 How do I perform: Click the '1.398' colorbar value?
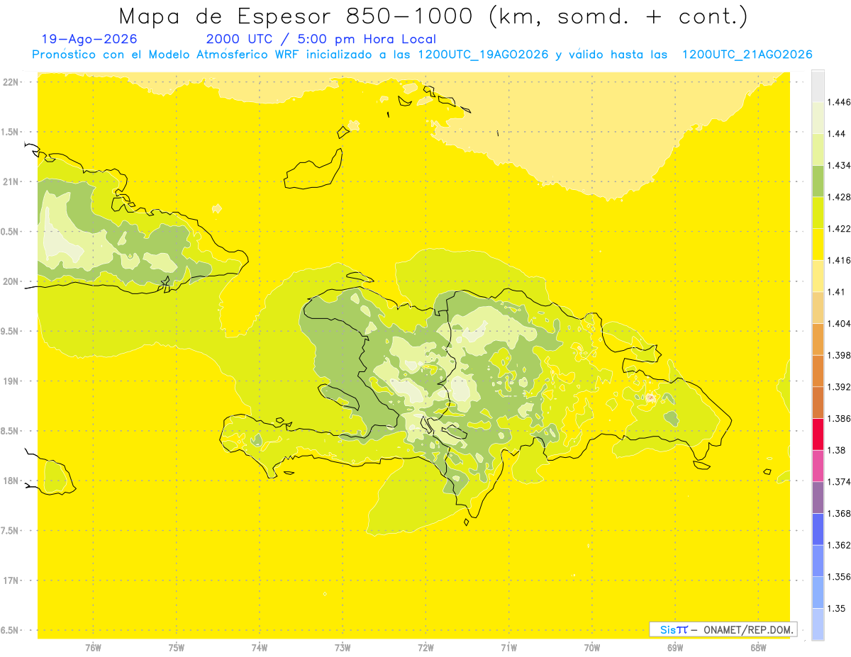[x=838, y=355]
